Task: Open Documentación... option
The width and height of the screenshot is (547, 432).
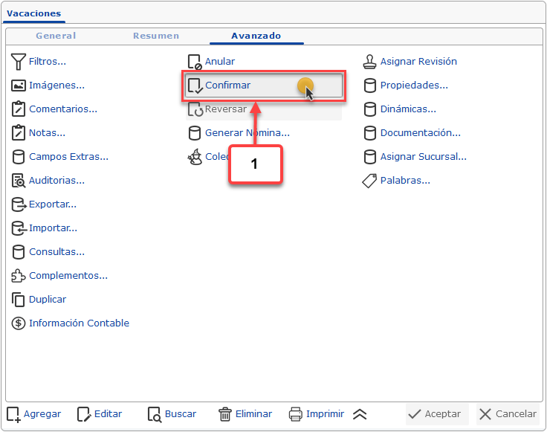Action: point(421,132)
